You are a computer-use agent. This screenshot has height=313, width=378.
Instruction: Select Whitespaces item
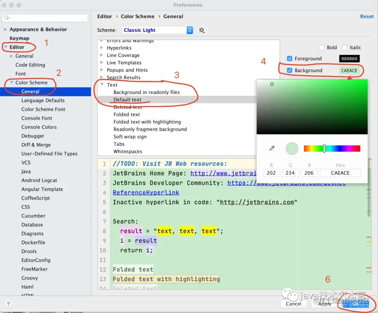(127, 152)
